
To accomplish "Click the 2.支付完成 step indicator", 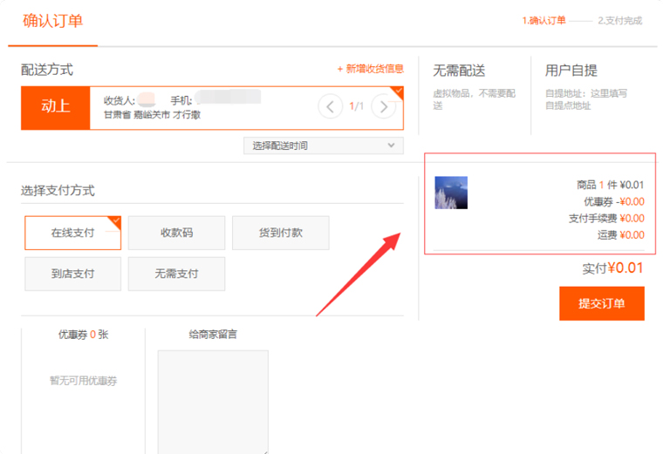I will coord(619,21).
